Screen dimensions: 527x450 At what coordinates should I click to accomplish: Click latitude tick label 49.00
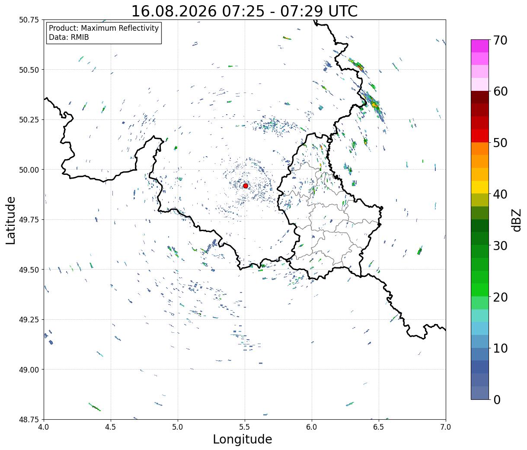[x=29, y=370]
